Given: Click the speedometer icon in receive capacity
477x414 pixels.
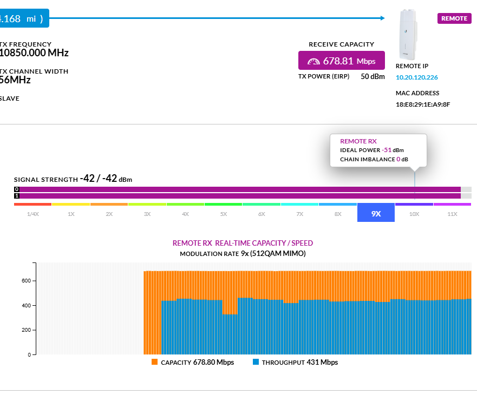Looking at the screenshot, I should pyautogui.click(x=314, y=61).
